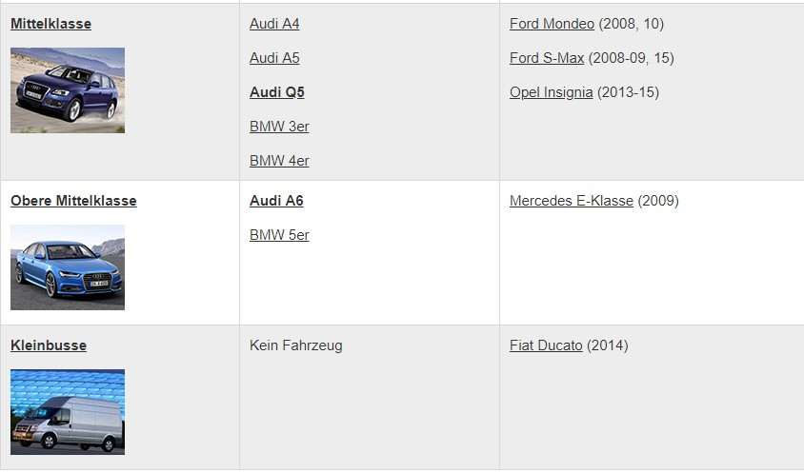The width and height of the screenshot is (804, 473).
Task: Click the blue Audi A6 sedan thumbnail
Action: [68, 267]
